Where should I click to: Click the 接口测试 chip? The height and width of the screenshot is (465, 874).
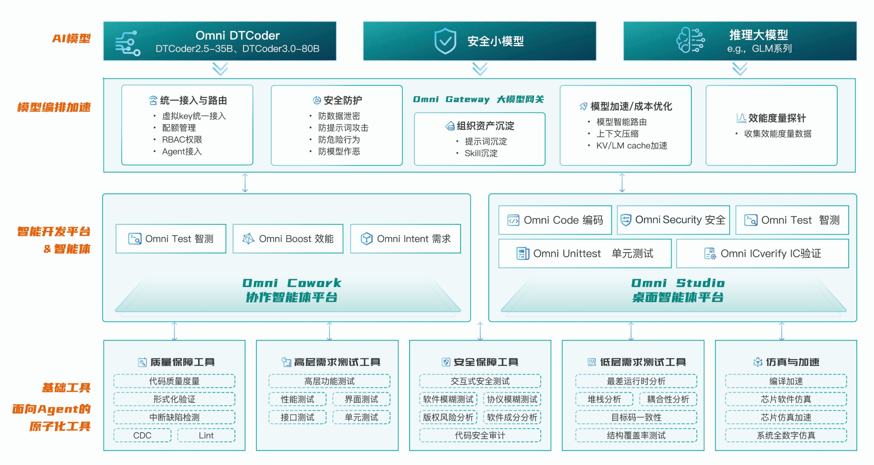298,417
